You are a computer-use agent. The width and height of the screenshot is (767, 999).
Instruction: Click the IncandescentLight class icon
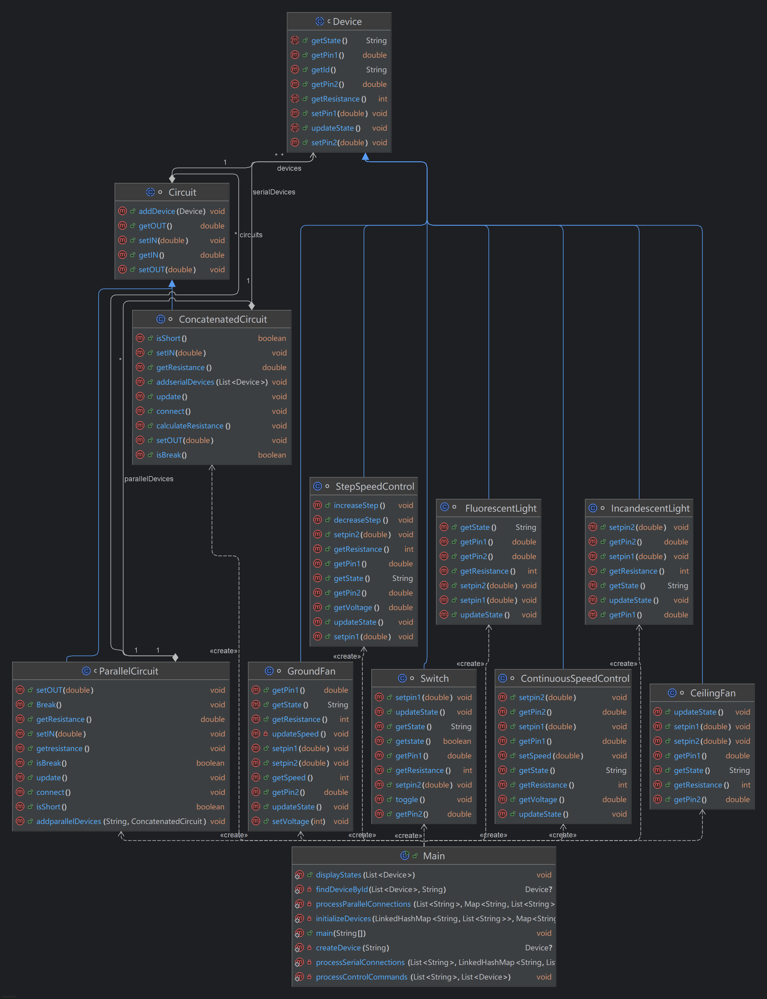pyautogui.click(x=593, y=508)
